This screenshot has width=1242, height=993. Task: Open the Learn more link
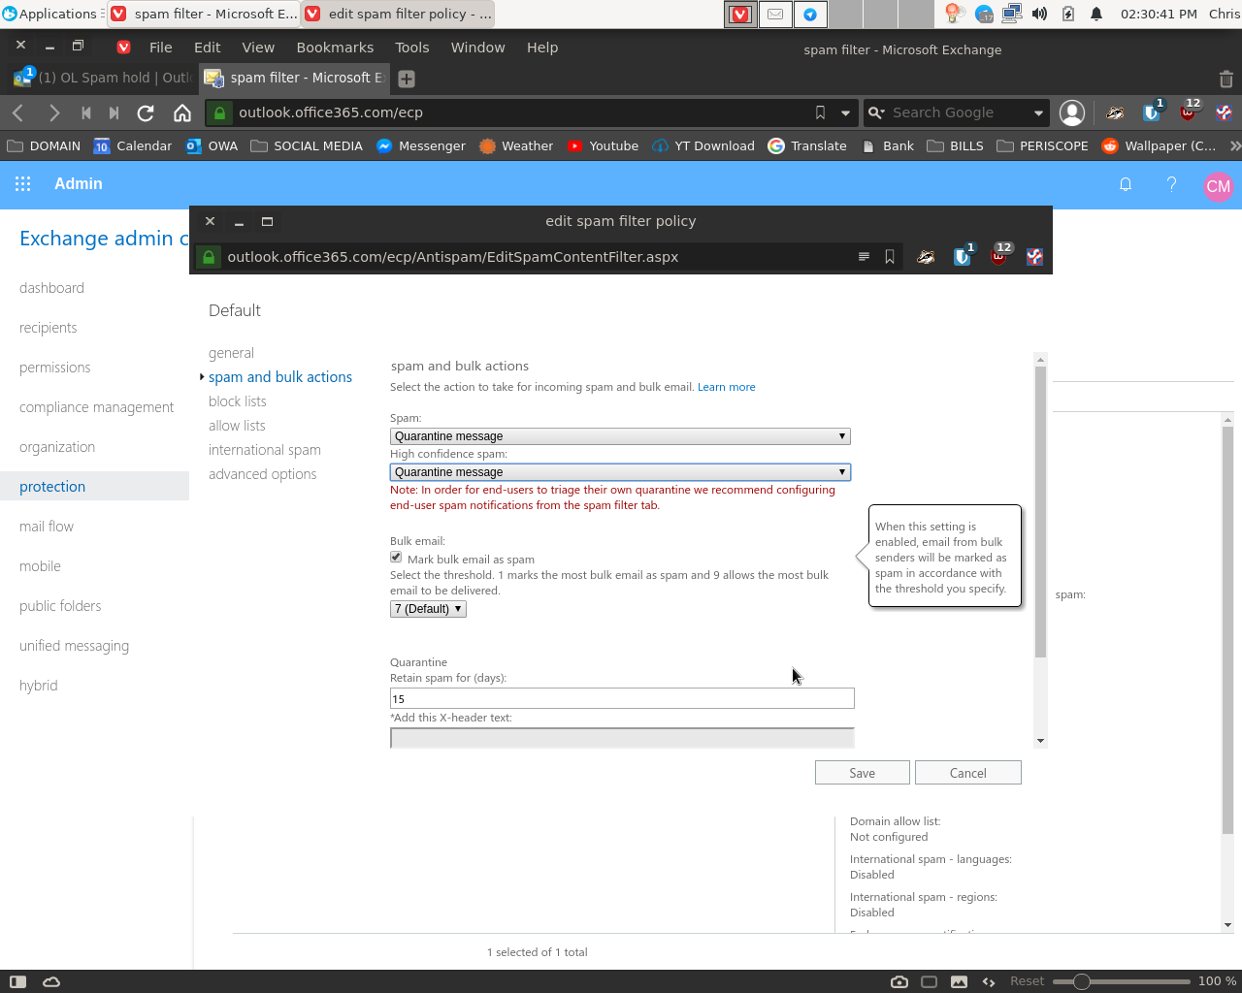726,387
